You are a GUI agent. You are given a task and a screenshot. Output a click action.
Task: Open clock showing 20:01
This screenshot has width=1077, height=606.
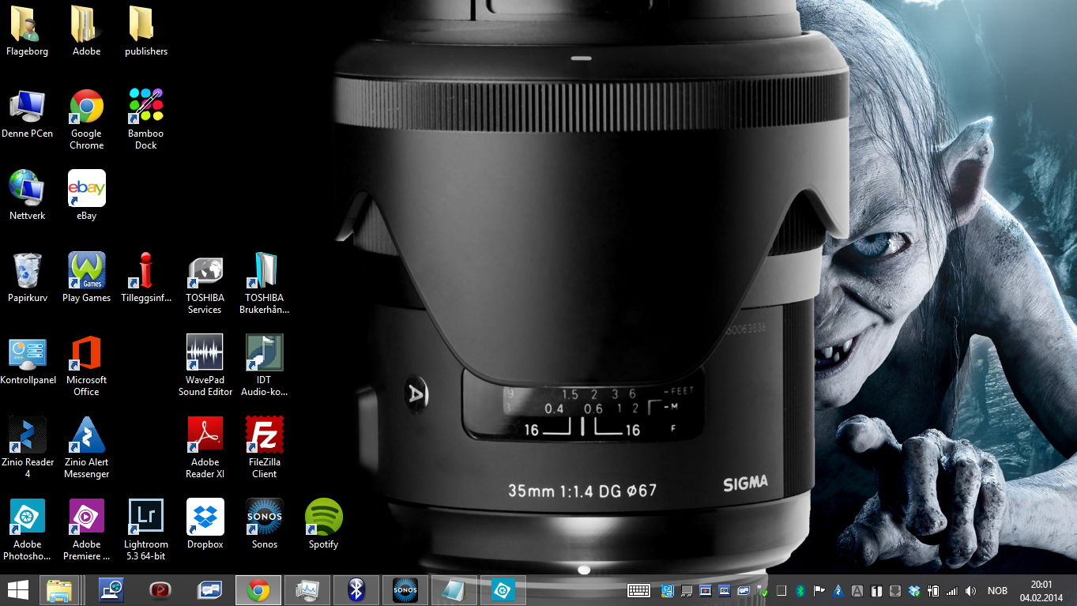(x=1041, y=591)
